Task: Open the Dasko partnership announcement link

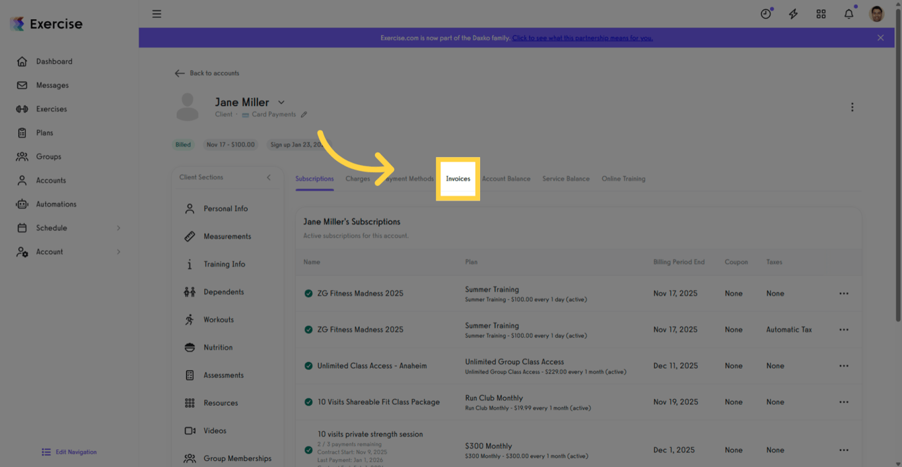Action: pyautogui.click(x=582, y=38)
